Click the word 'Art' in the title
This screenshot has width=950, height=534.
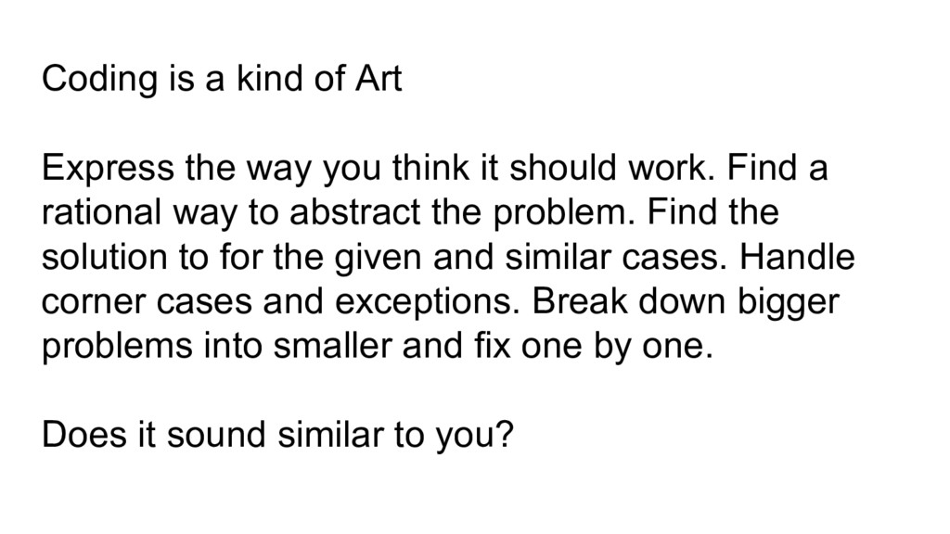(x=379, y=81)
